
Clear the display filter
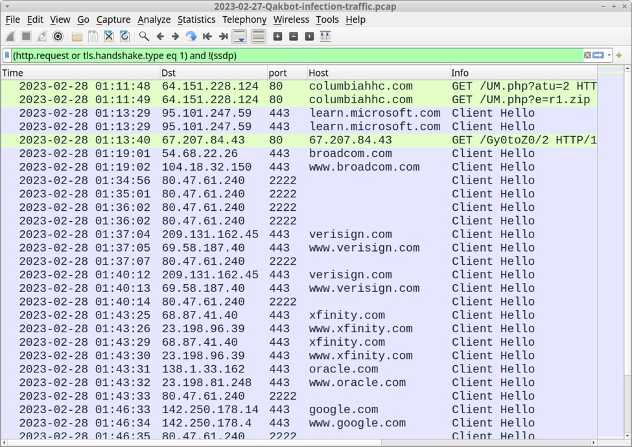tap(588, 55)
